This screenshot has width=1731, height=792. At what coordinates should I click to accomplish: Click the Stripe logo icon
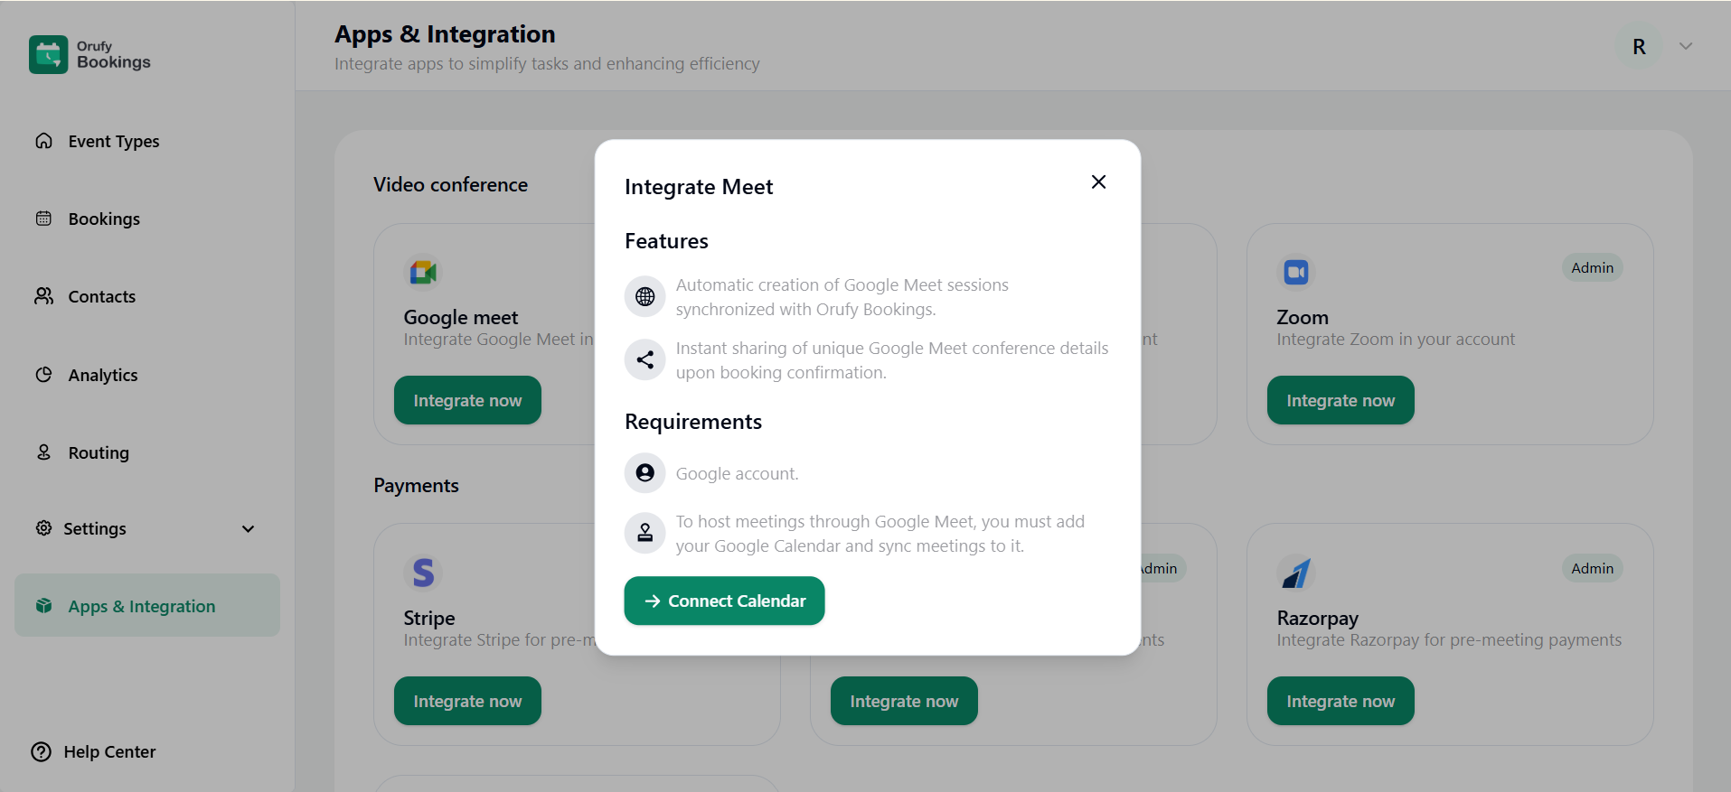click(423, 573)
